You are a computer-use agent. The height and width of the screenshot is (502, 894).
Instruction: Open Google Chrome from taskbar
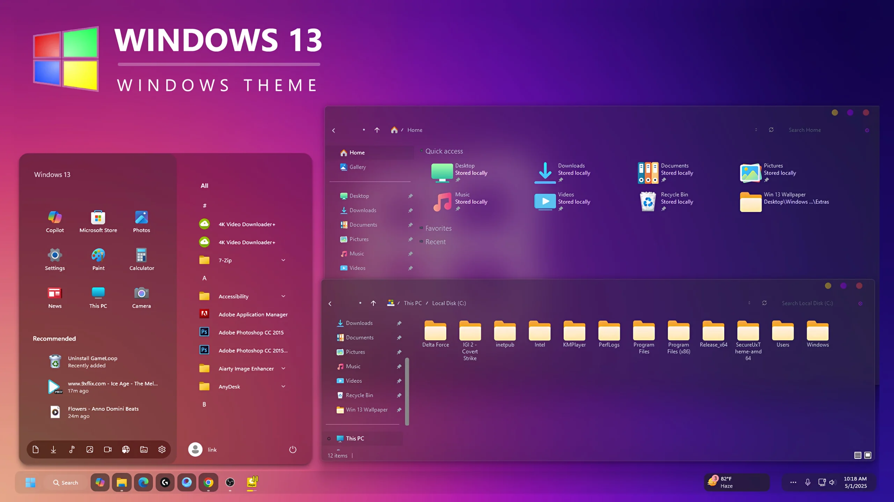(x=208, y=482)
